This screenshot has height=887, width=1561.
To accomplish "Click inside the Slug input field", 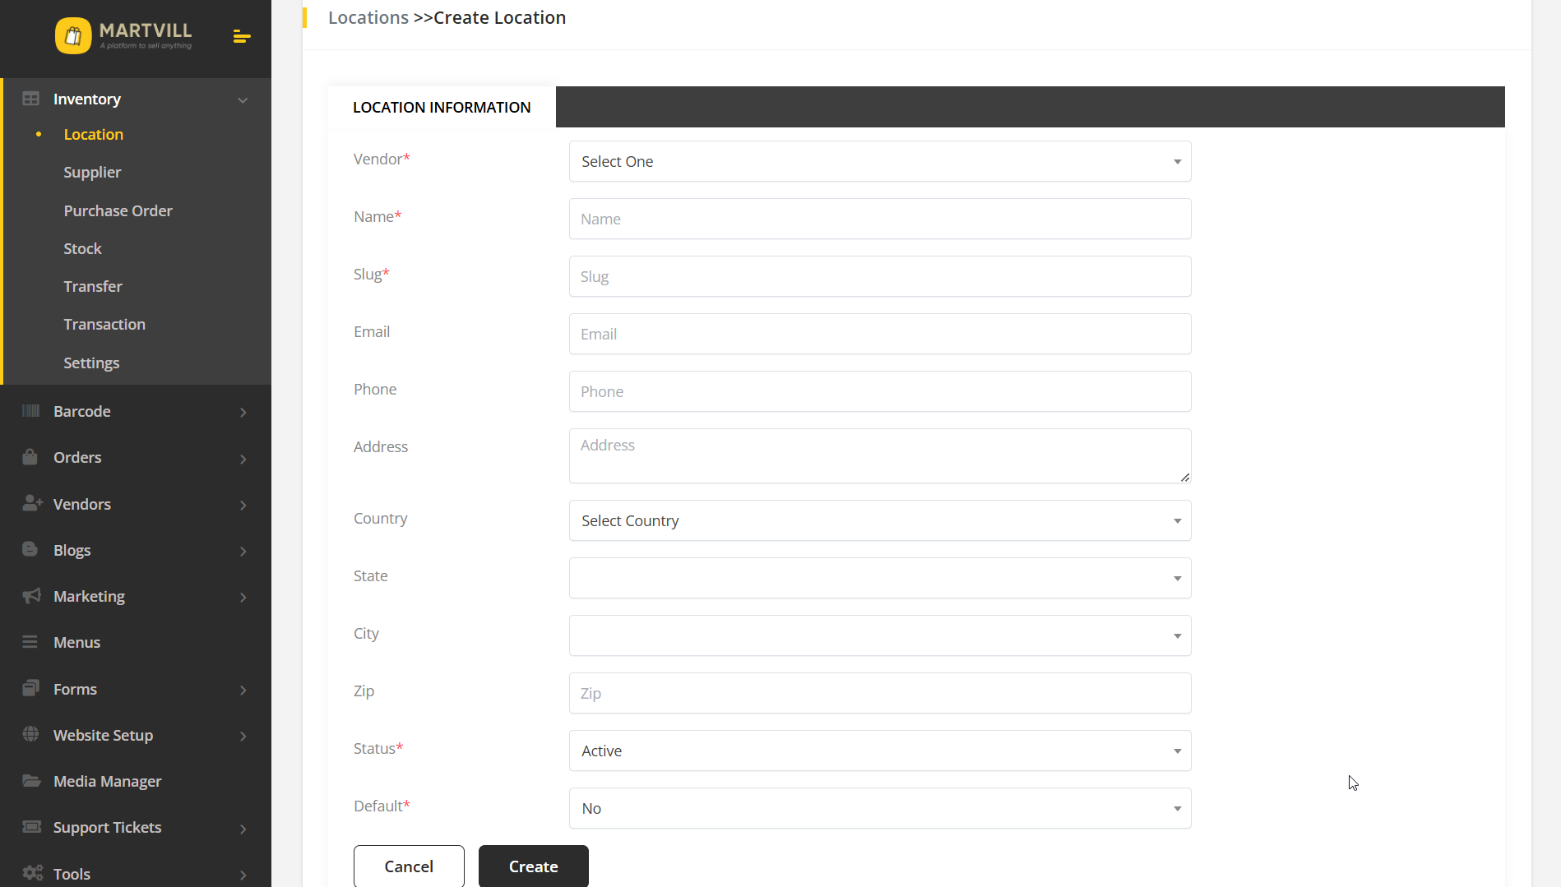I will [879, 276].
